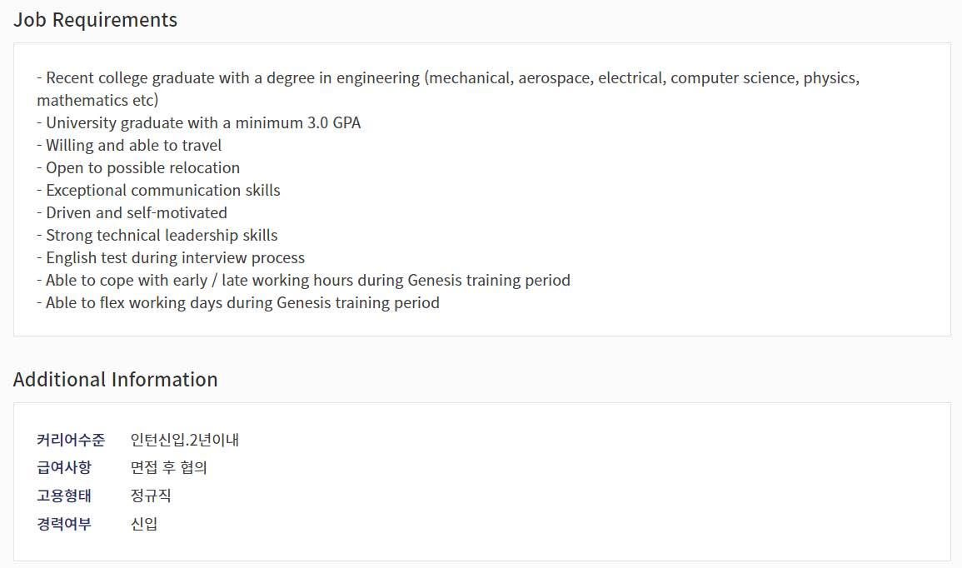Click the 경력여부 label
962x568 pixels.
[x=64, y=524]
